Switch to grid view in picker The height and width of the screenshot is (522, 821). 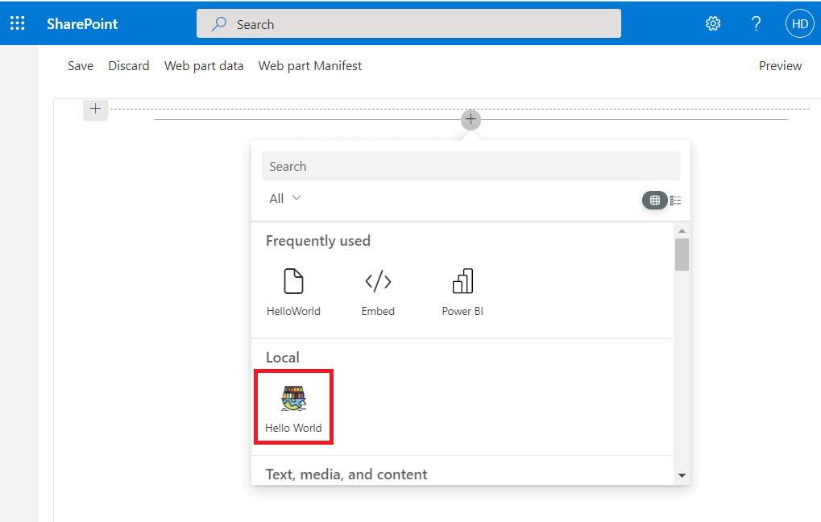654,200
